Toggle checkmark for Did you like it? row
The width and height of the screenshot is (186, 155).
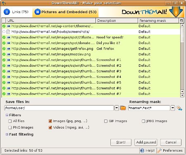point(4,43)
